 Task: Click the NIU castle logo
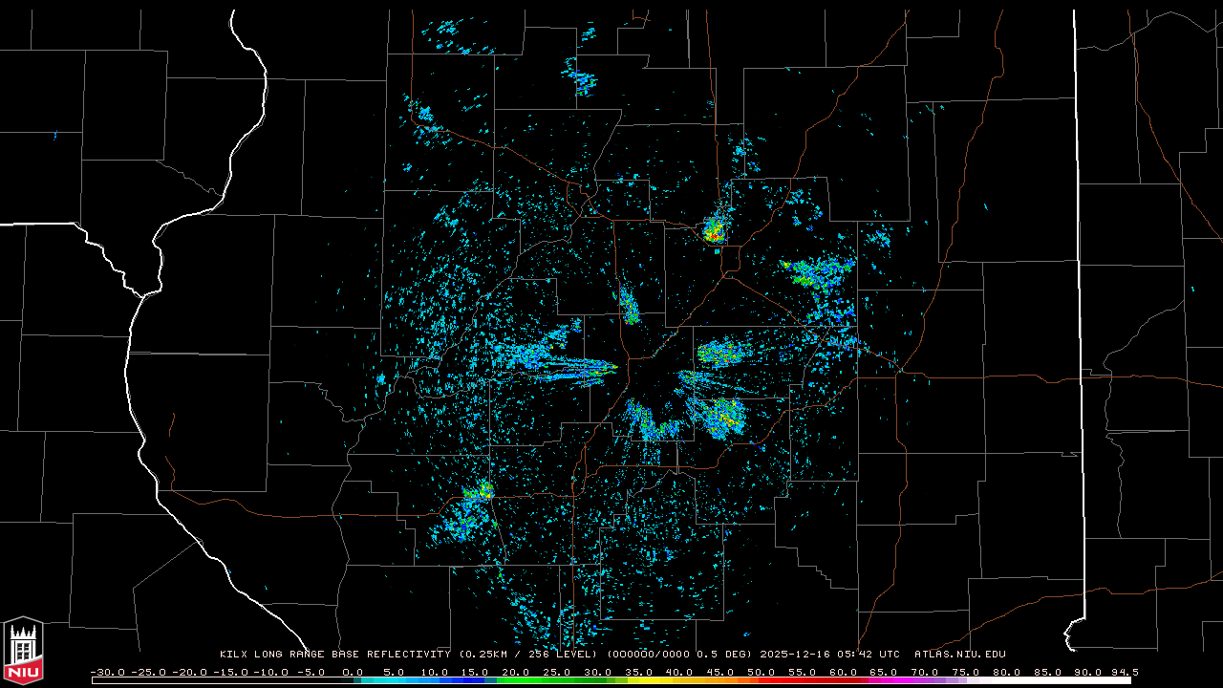point(23,651)
